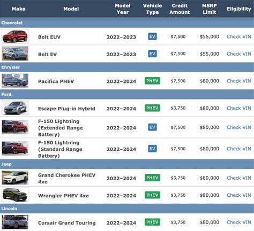Click the F-150 Lightning Standard Range thumbnail
Viewport: 254px width, 231px height.
[15, 148]
